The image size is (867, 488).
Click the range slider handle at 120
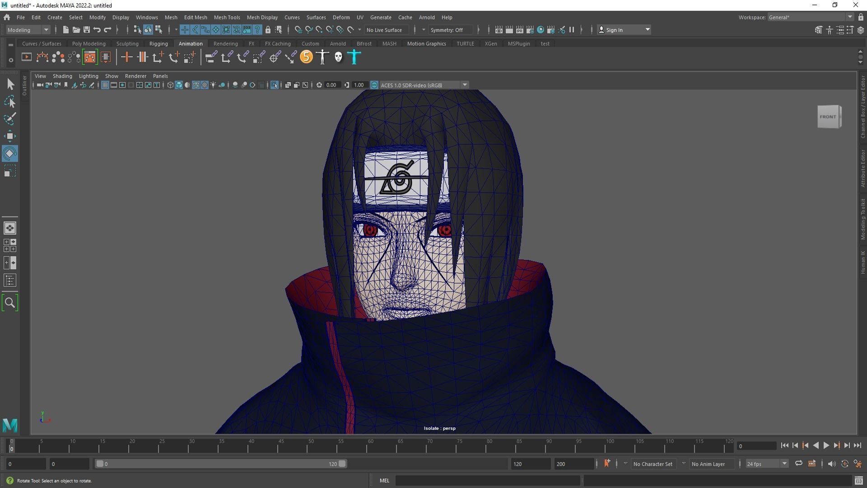[342, 464]
